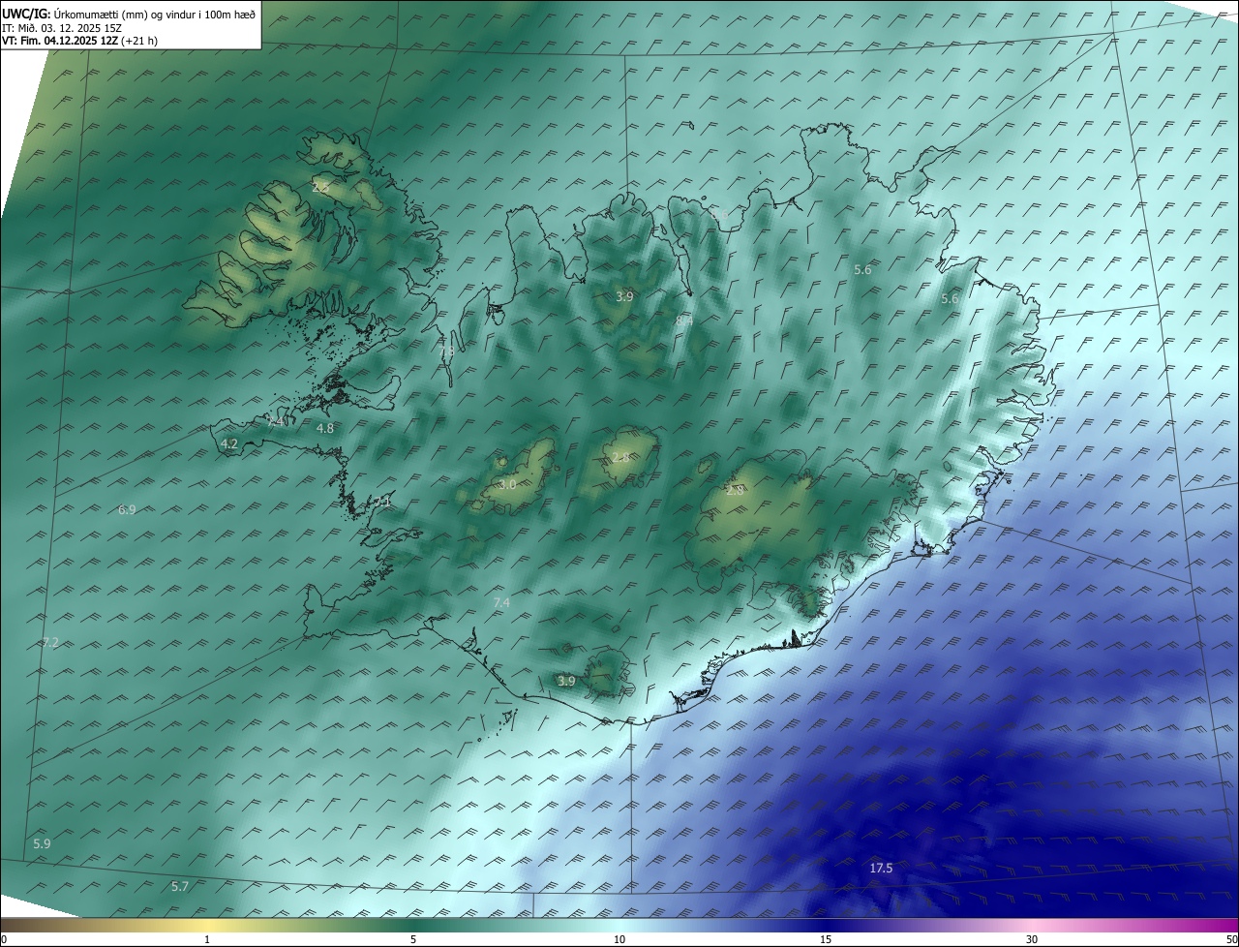The height and width of the screenshot is (947, 1239).
Task: Click the 10 tick label on the color scale
Action: (x=619, y=939)
